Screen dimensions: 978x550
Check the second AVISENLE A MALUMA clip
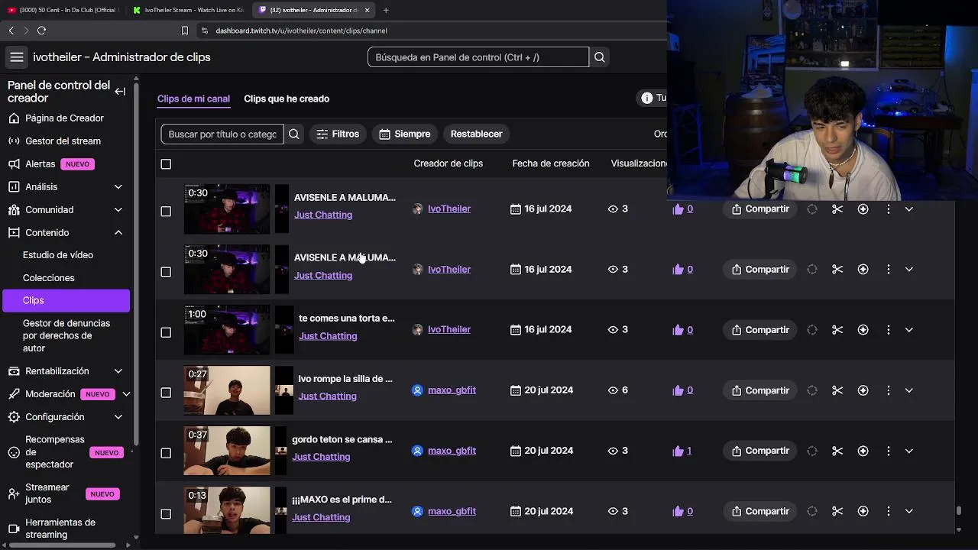166,271
